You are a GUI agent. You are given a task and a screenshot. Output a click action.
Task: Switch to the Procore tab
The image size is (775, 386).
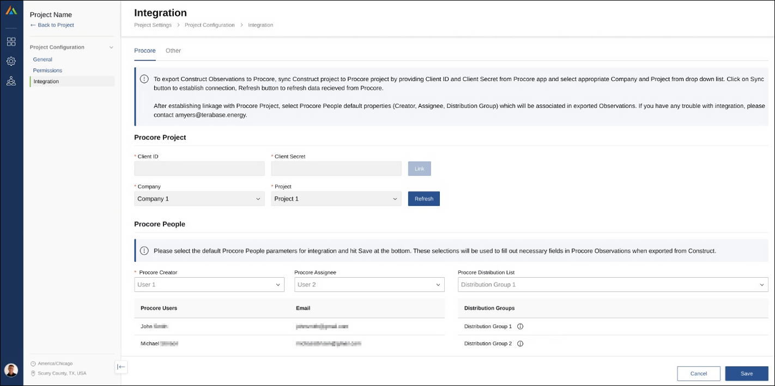(x=145, y=51)
